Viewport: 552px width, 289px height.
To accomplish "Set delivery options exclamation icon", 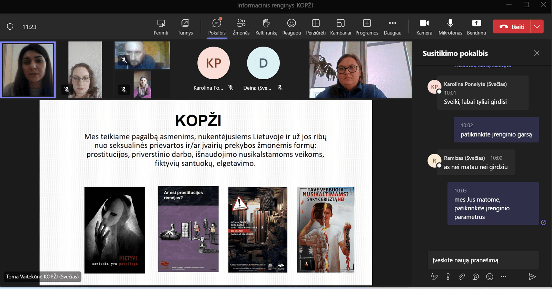I will tap(448, 277).
